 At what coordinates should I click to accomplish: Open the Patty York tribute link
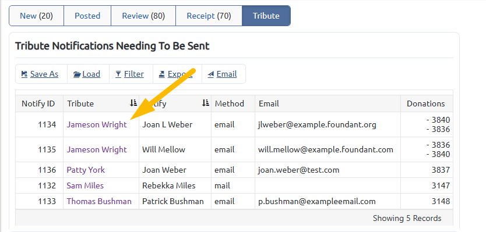[x=86, y=170]
